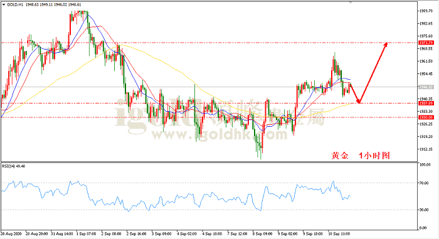The image size is (439, 239).
Task: Click the red 1937.89 price level tag
Action: point(426,104)
